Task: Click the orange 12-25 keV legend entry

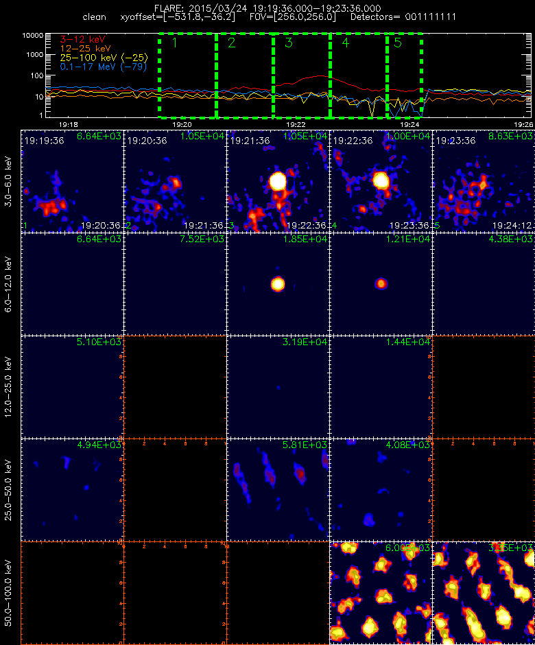Action: pyautogui.click(x=86, y=48)
